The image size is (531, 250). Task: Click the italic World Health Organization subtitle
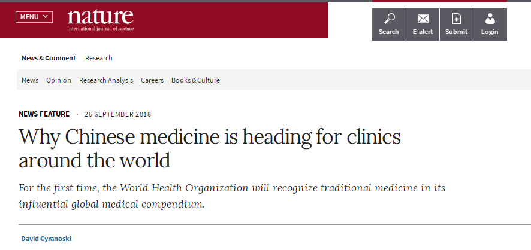(x=232, y=196)
